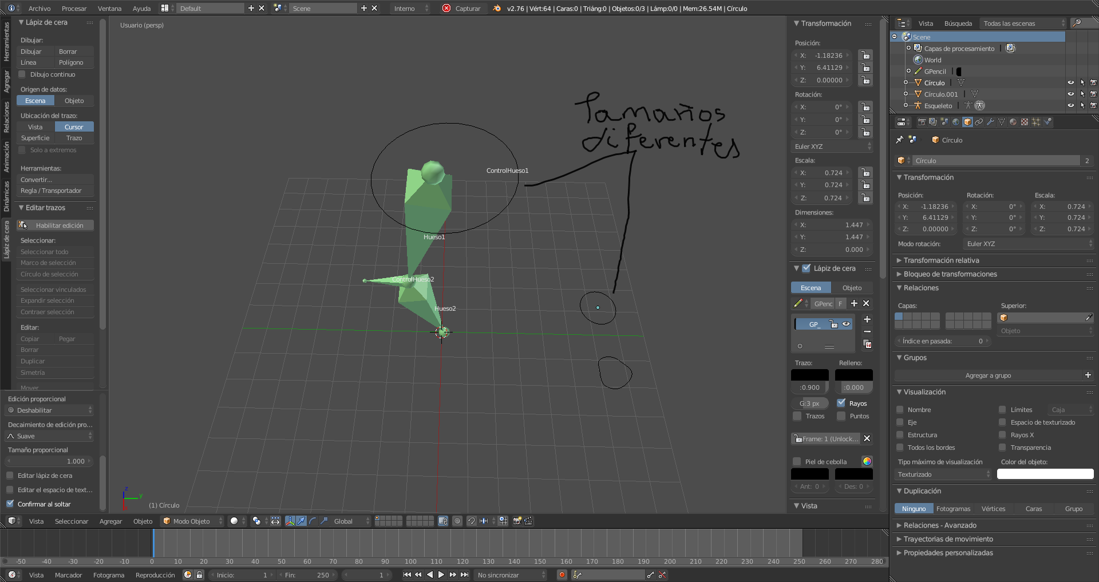
Task: Disable the Confirmar al soltar checkbox
Action: click(10, 504)
